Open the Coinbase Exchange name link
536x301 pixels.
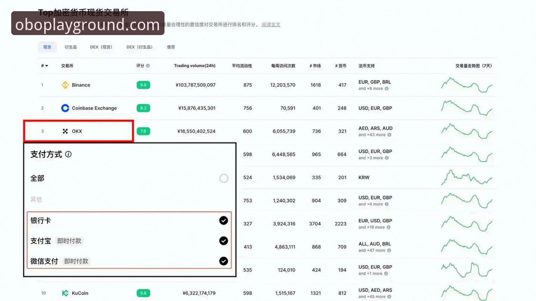[94, 108]
